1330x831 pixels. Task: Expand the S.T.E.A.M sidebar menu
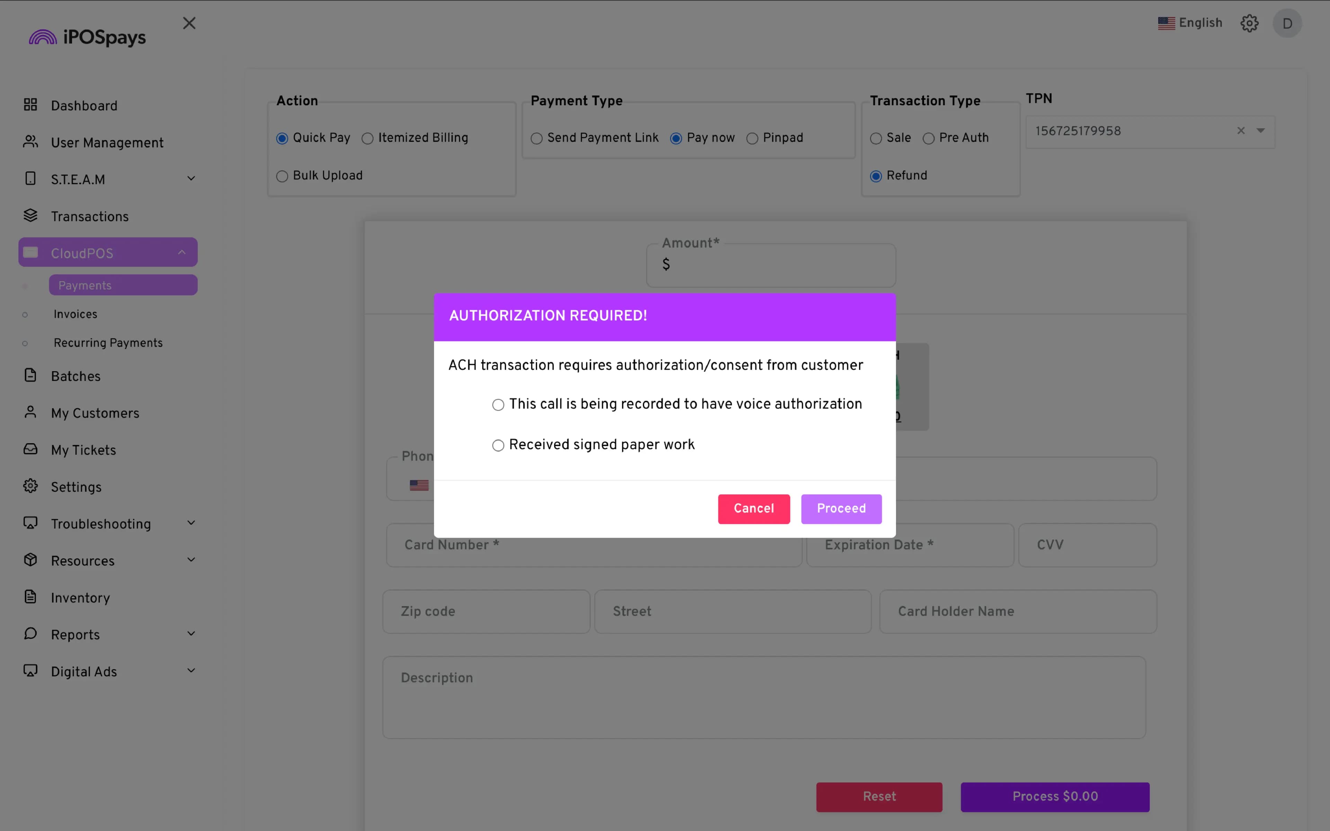tap(191, 179)
